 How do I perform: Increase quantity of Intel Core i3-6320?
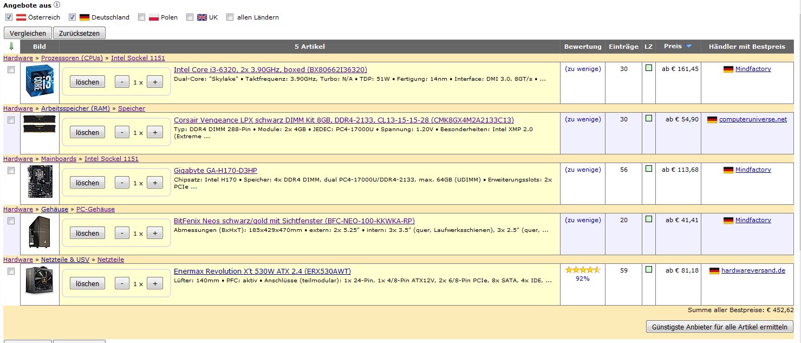tap(155, 82)
